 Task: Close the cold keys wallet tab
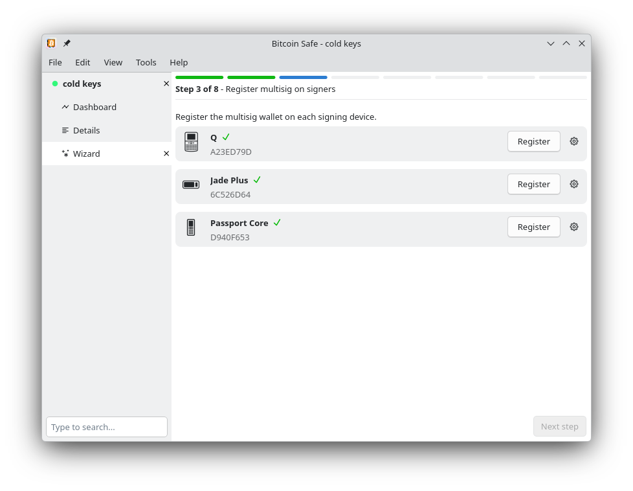(x=166, y=84)
